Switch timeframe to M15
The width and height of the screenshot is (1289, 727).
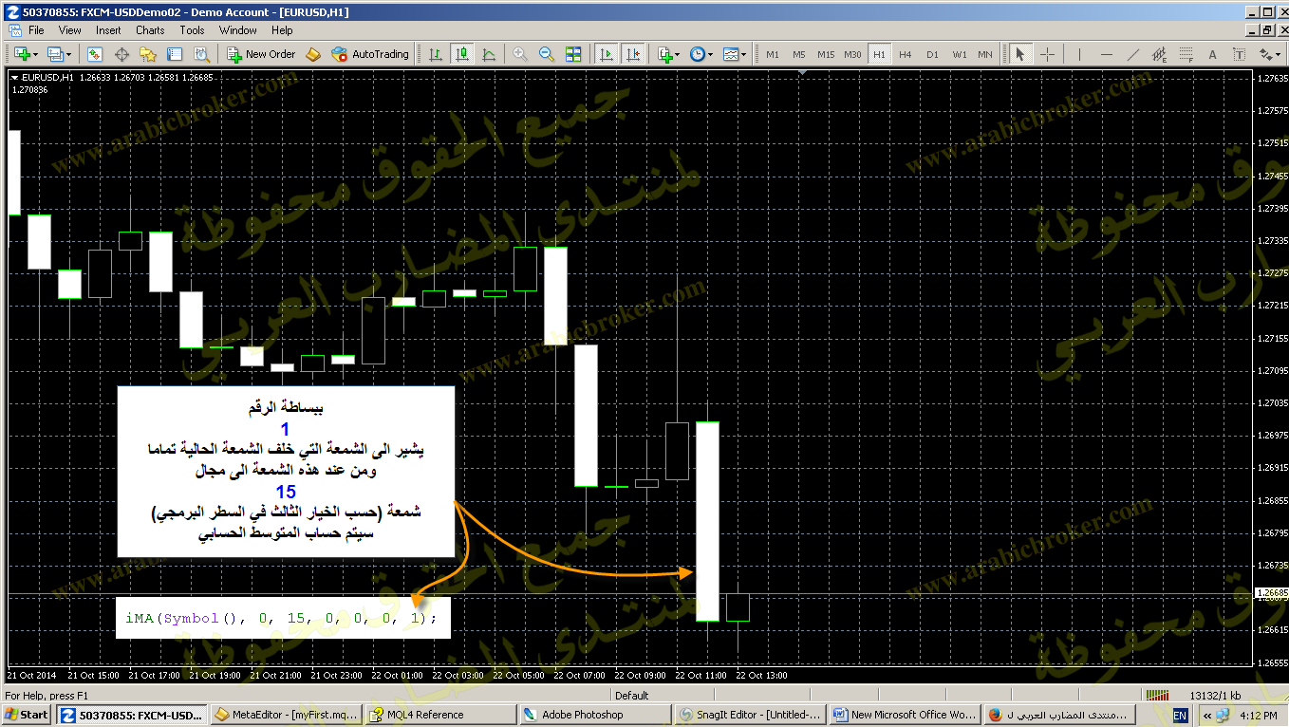[826, 54]
